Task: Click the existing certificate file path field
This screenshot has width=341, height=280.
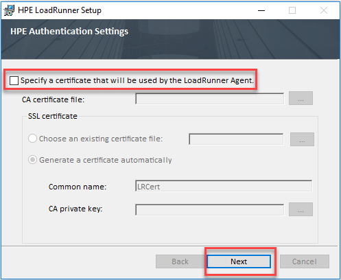Action: coord(236,139)
